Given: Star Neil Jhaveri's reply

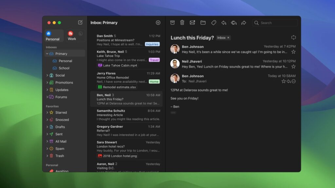Looking at the screenshot, I should point(293,66).
